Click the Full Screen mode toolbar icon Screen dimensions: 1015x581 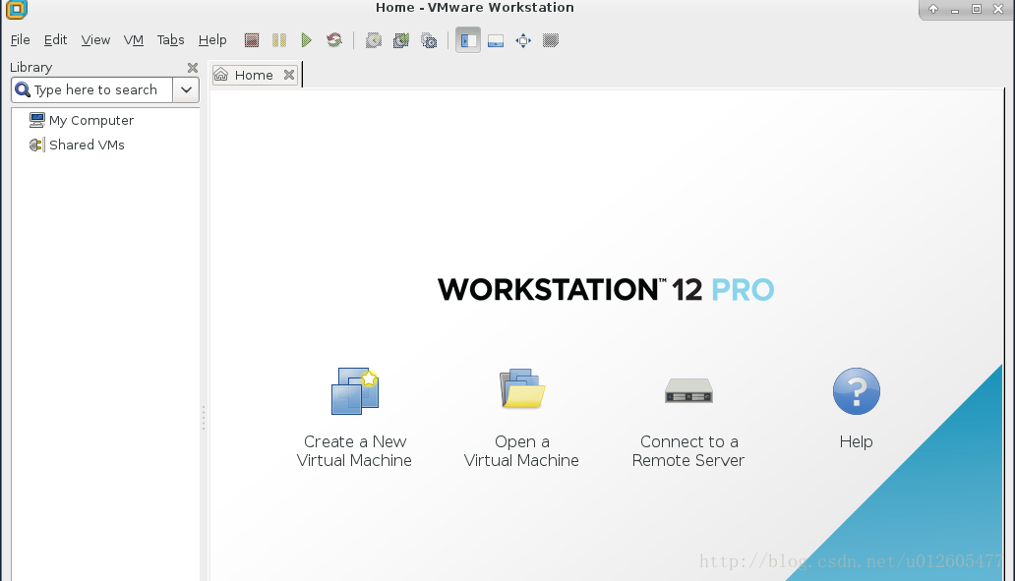pos(523,40)
